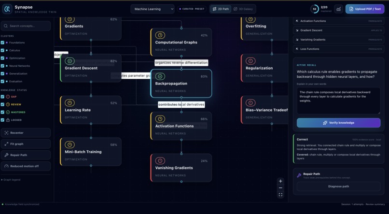The height and width of the screenshot is (214, 389).
Task: Open Vanishing Gradients prerequisite link
Action: point(339,40)
